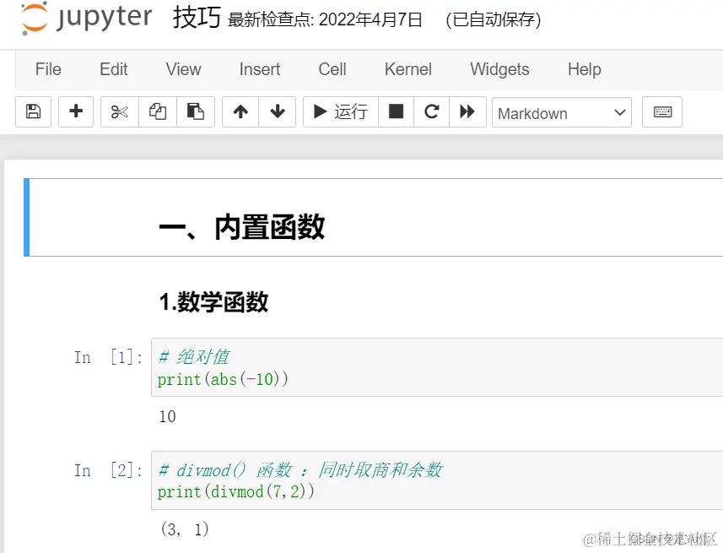
Task: Interrupt the kernel with stop icon
Action: (396, 111)
